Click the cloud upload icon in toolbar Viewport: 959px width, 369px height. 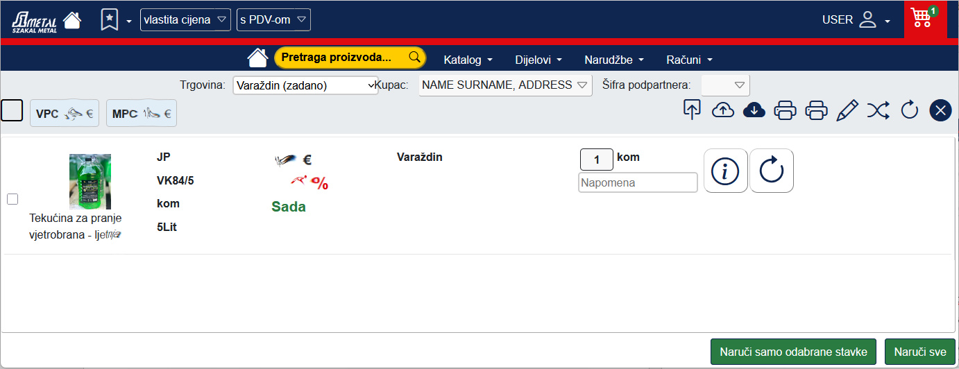coord(723,110)
